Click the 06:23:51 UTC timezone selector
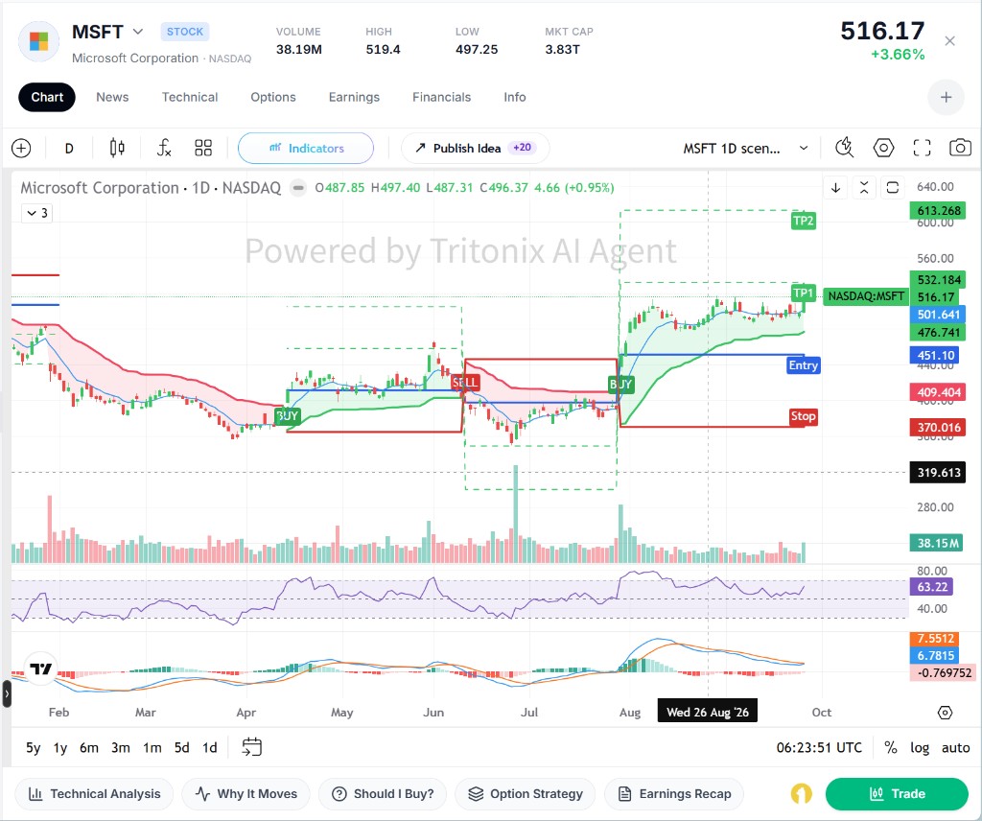The image size is (982, 821). pos(819,748)
